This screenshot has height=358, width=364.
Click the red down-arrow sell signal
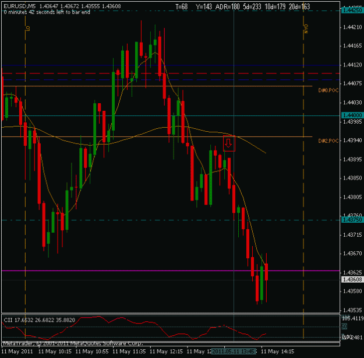tap(229, 143)
